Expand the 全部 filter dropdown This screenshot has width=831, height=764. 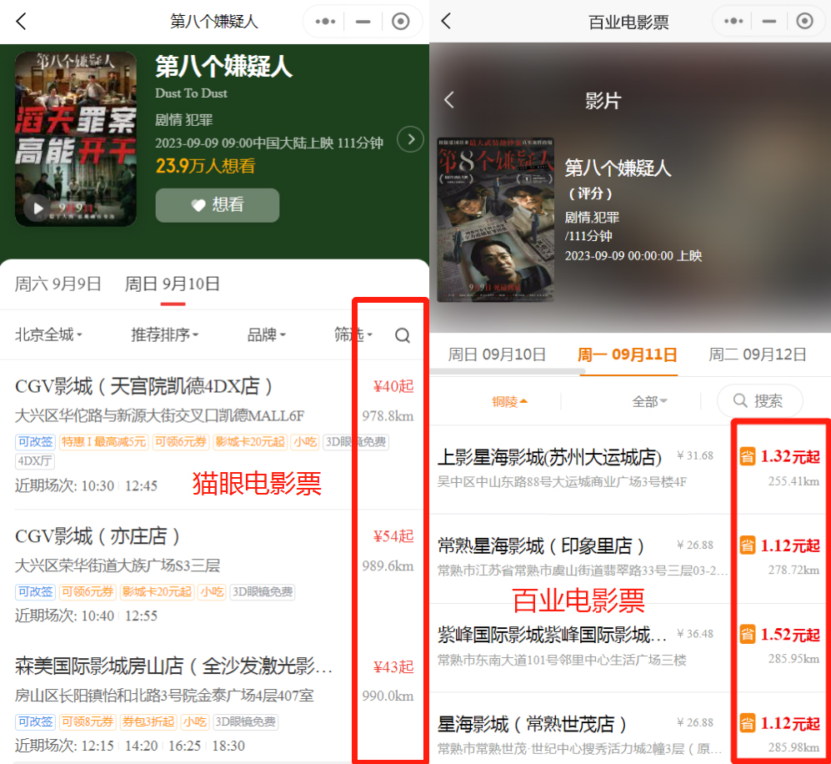(x=649, y=401)
